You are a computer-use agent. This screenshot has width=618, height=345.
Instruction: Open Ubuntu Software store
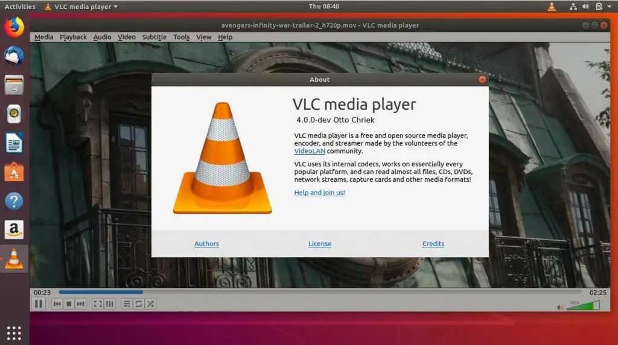tap(14, 172)
